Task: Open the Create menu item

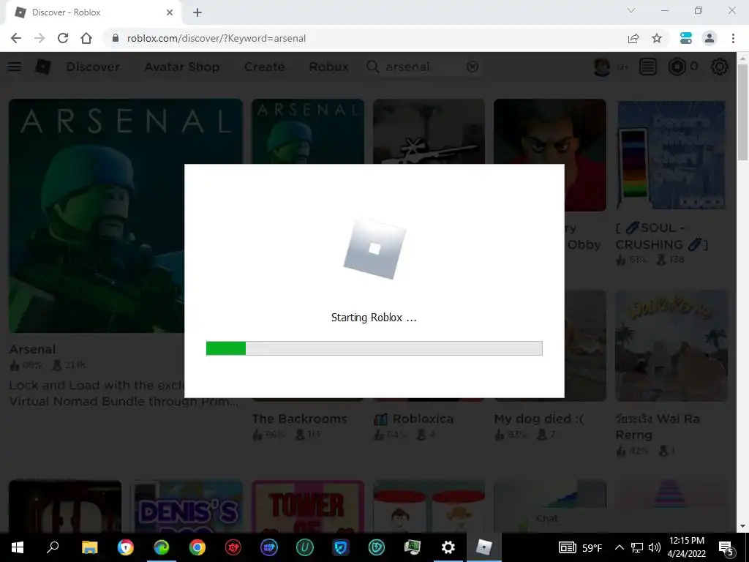Action: pyautogui.click(x=264, y=67)
